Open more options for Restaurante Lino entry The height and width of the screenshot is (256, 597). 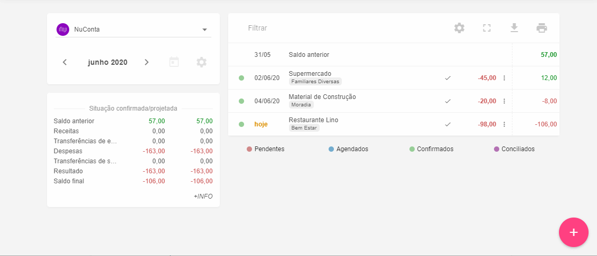click(x=504, y=124)
